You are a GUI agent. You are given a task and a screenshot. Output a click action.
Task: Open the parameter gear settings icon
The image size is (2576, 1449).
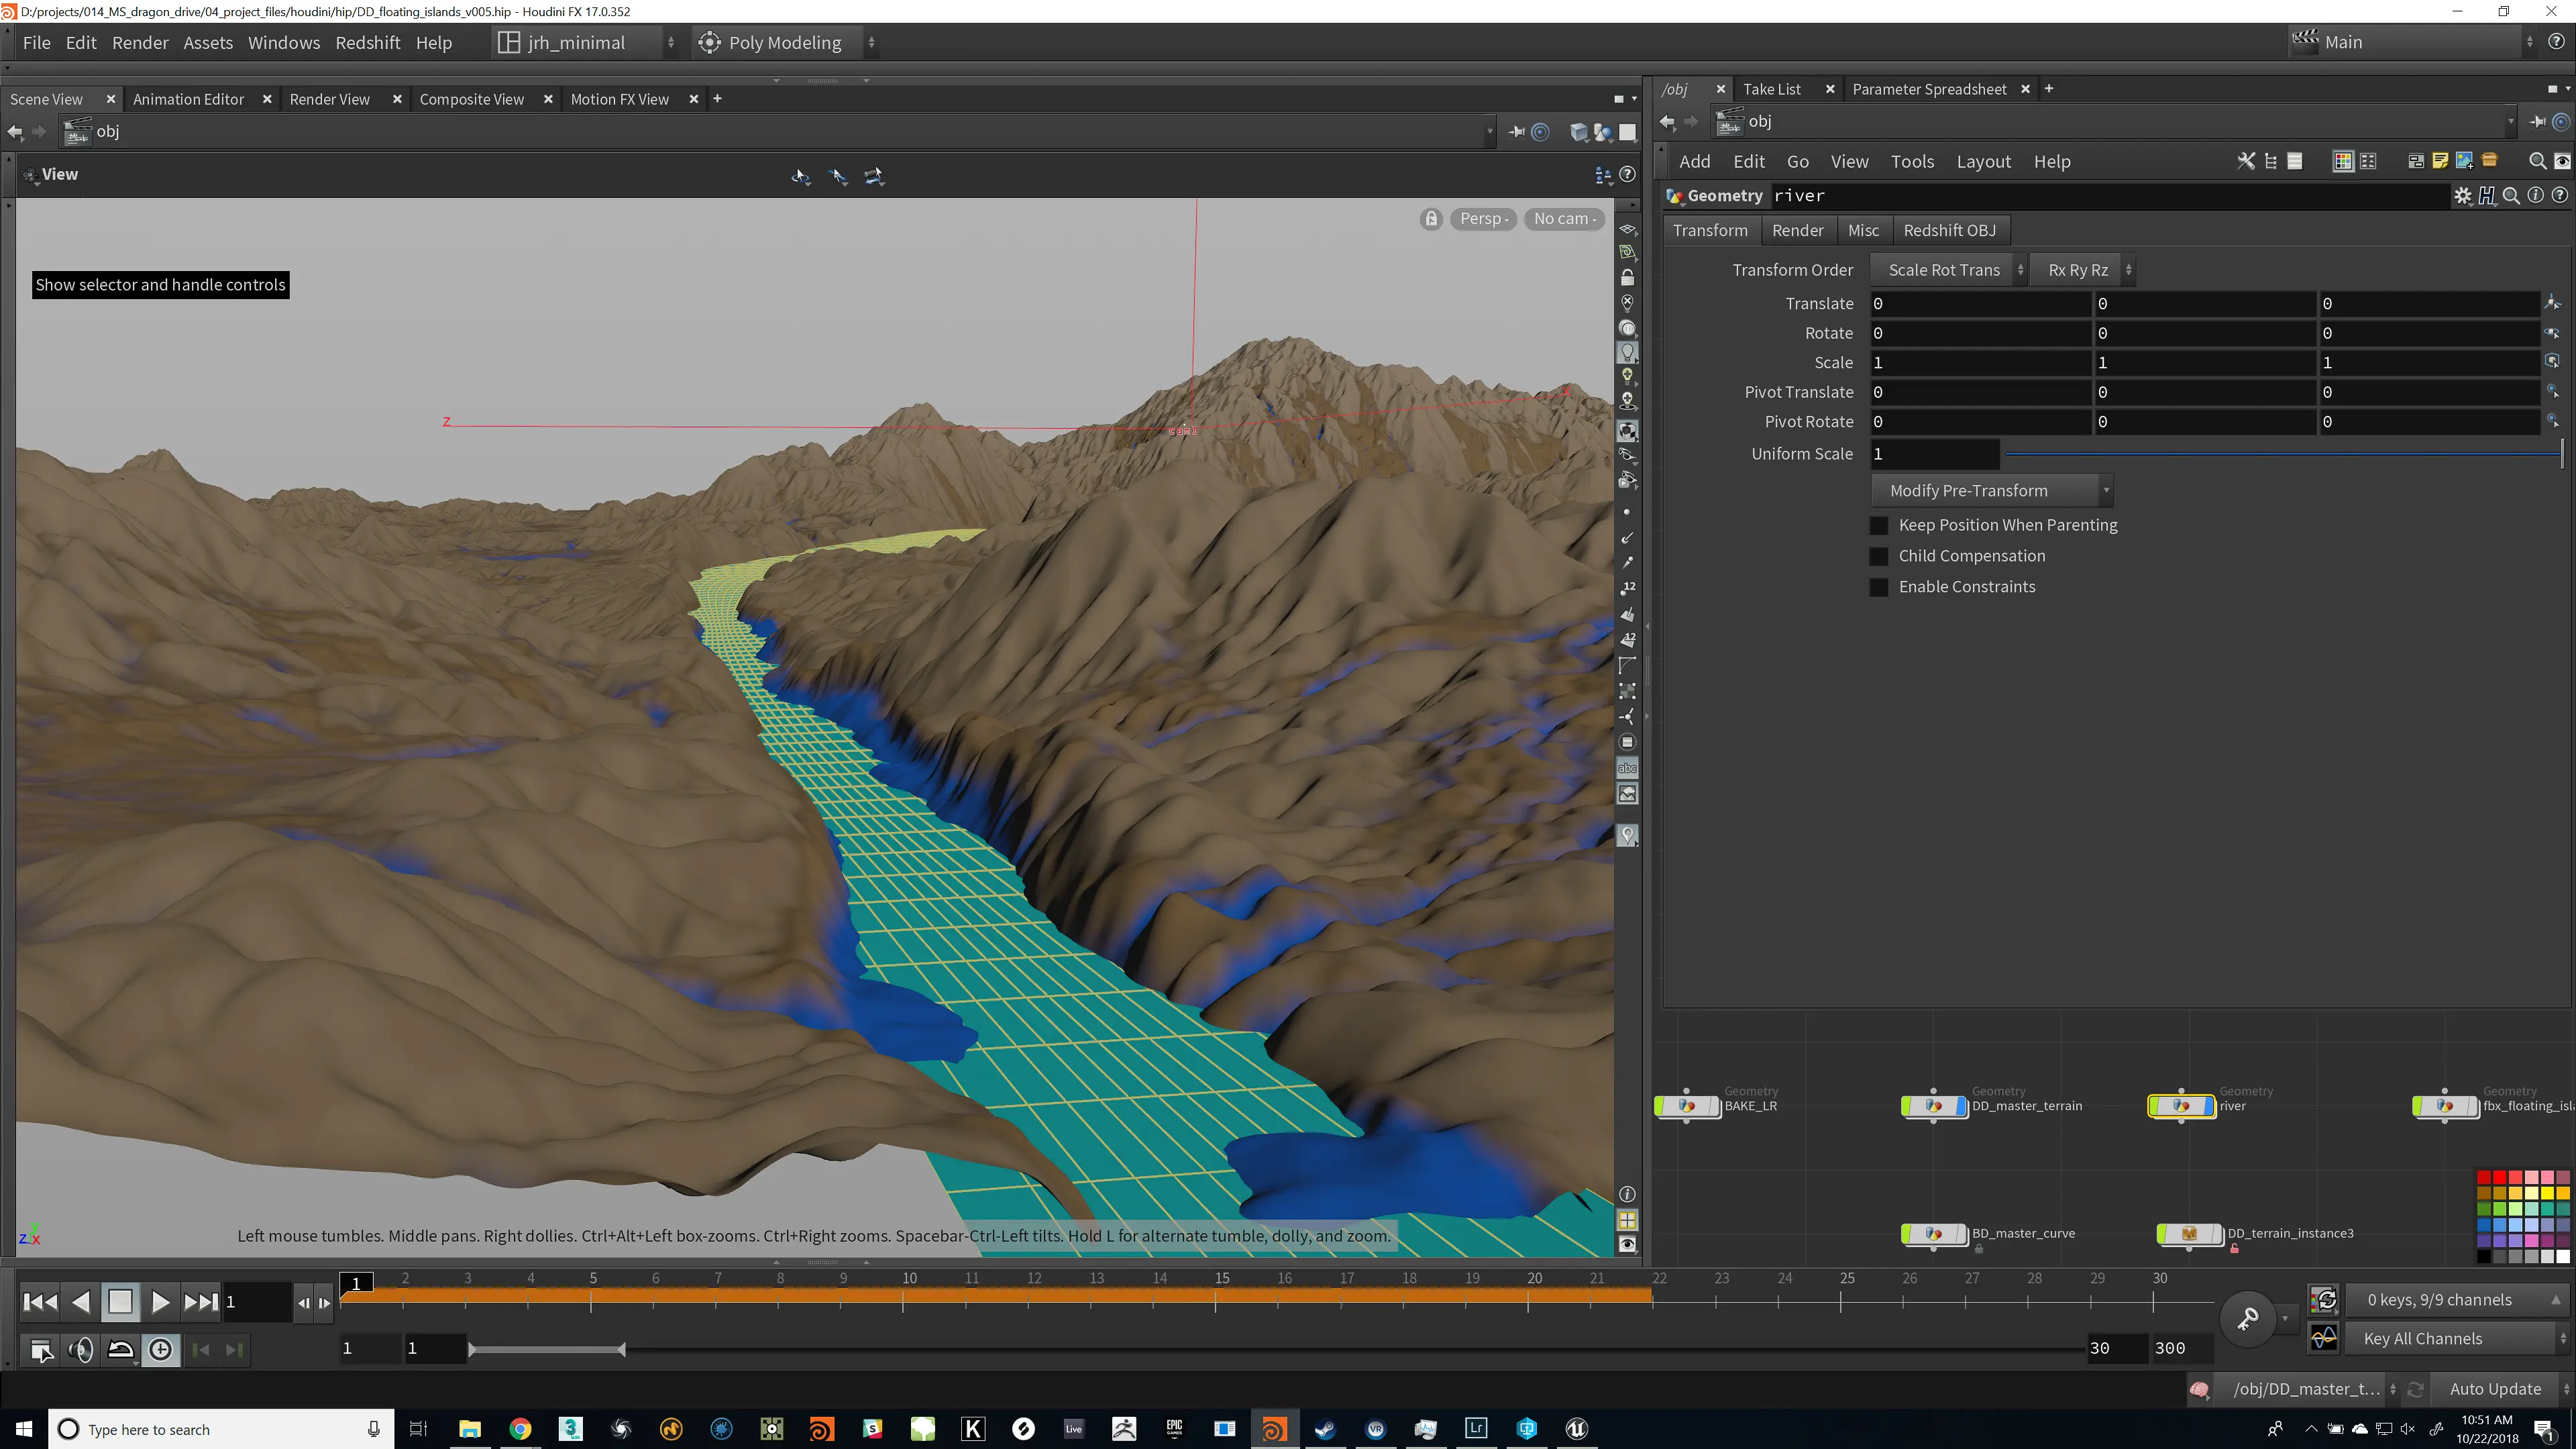click(x=2463, y=196)
